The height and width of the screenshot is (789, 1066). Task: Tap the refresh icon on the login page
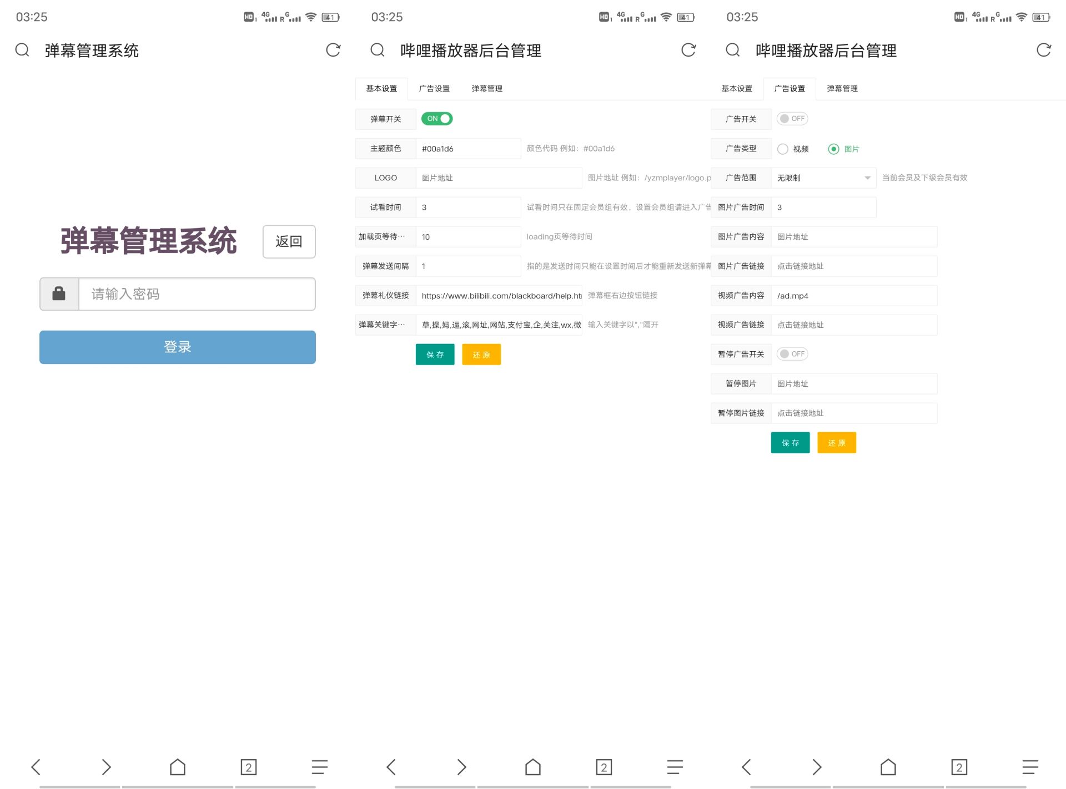coord(333,50)
